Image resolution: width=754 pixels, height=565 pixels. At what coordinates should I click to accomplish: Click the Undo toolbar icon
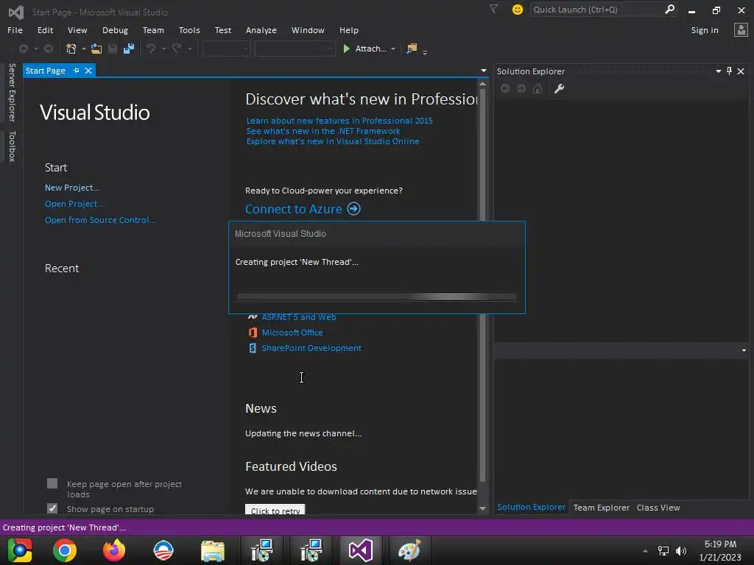tap(151, 49)
